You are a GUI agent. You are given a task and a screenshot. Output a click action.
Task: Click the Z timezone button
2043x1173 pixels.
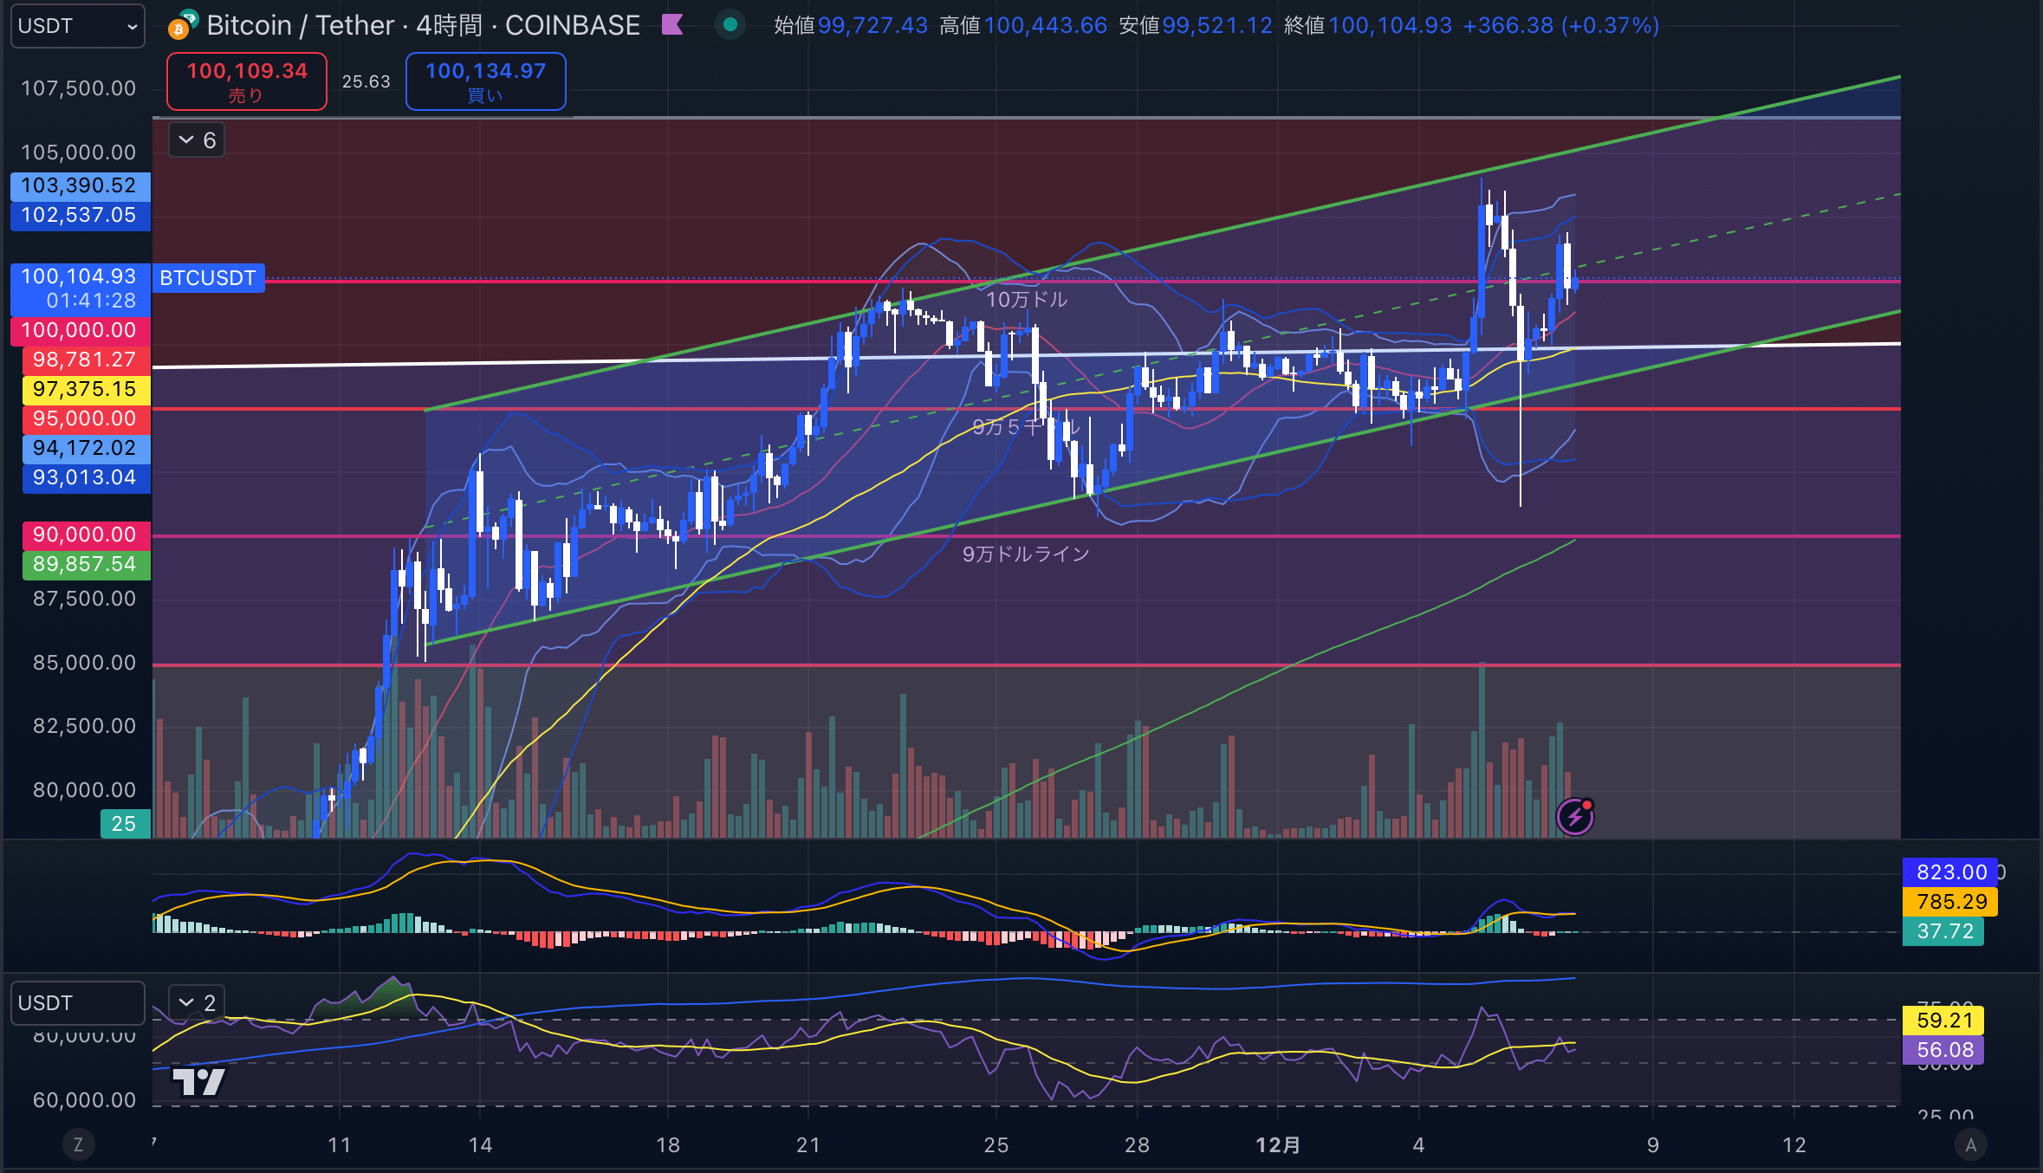[78, 1144]
